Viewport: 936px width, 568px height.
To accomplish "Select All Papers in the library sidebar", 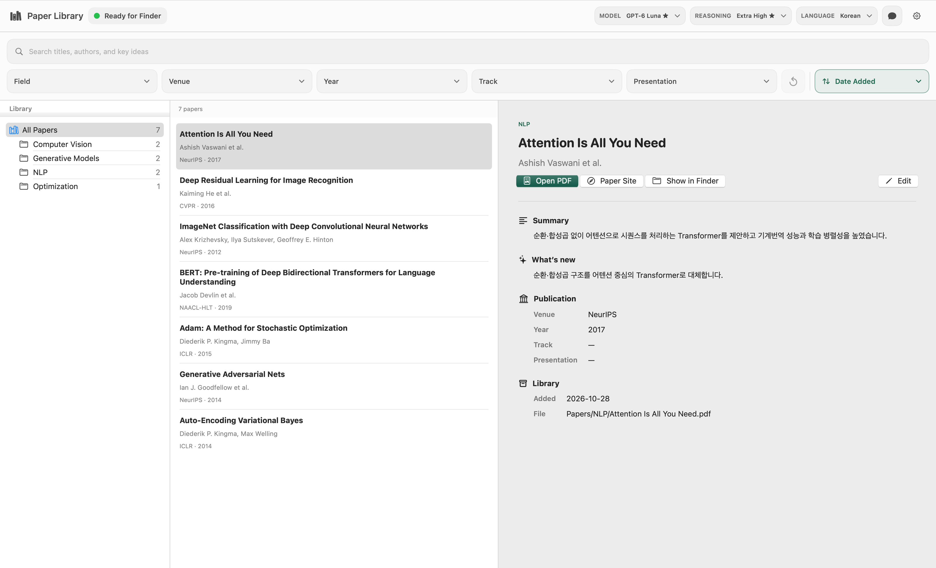I will (85, 130).
